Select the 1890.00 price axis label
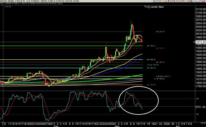This screenshot has height=127, width=206. coord(201,62)
